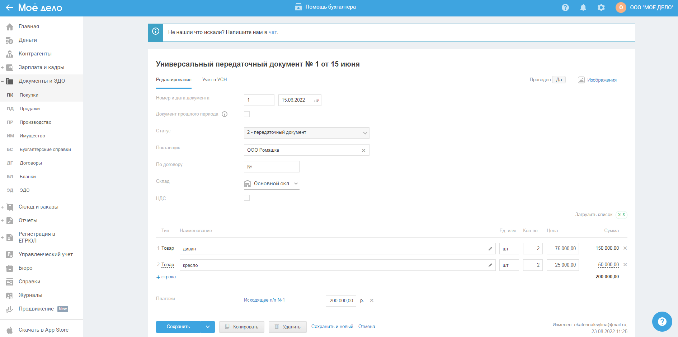Open the Статус dropdown

[x=306, y=133]
